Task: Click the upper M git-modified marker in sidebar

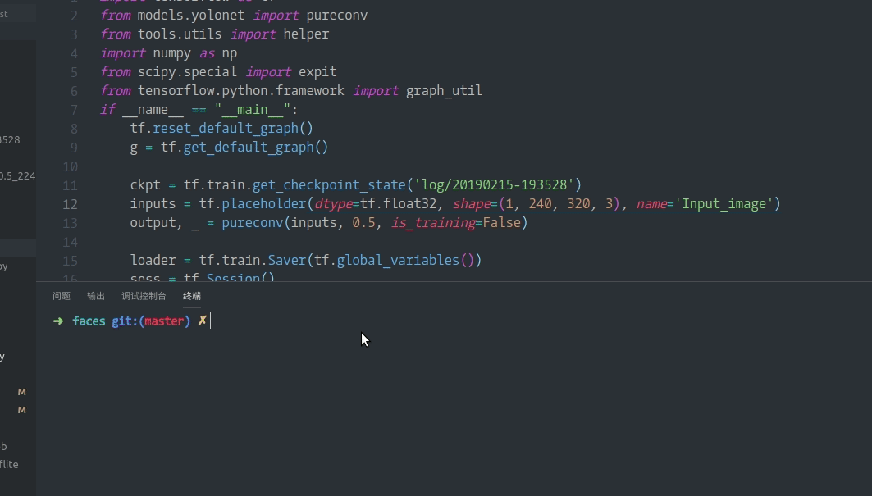Action: coord(22,393)
